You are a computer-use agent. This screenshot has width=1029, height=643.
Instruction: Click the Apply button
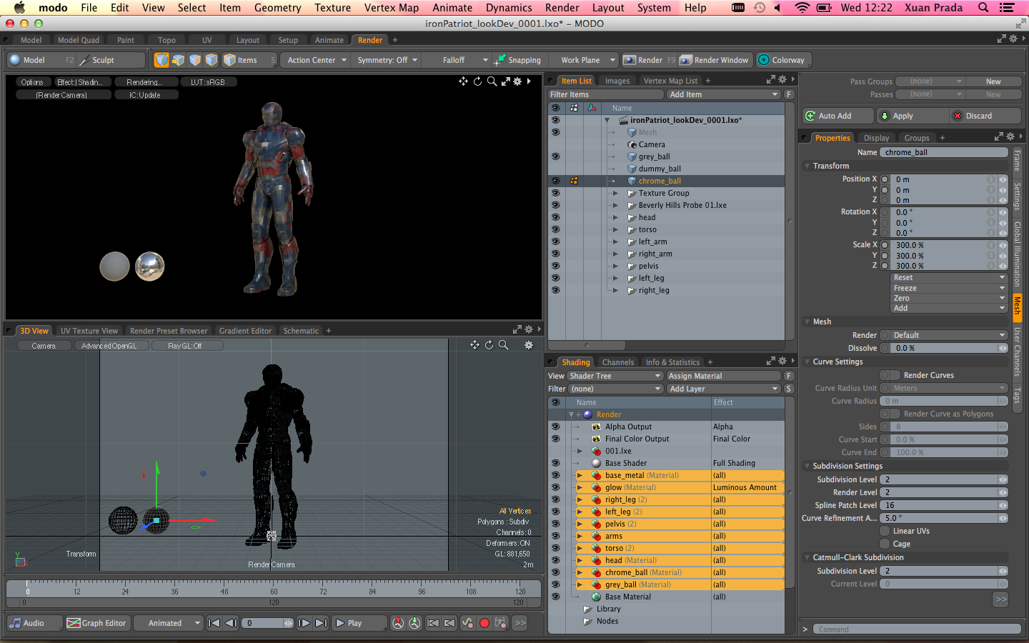click(911, 116)
